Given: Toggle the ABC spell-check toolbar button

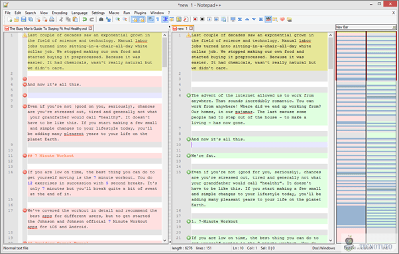Looking at the screenshot, I should click(268, 19).
